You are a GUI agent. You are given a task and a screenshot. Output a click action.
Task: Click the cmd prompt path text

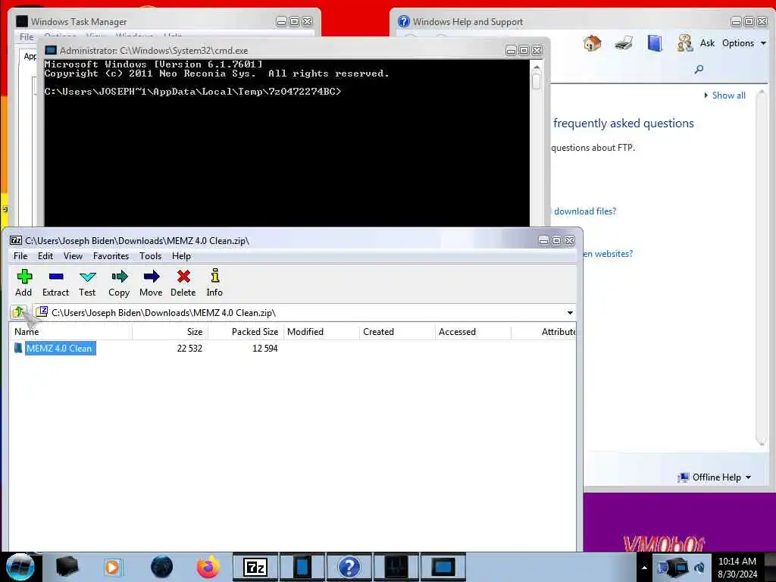(x=192, y=92)
